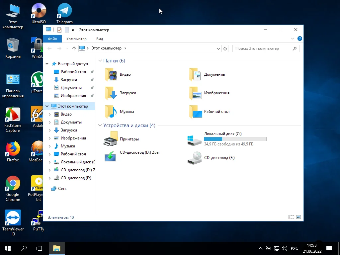This screenshot has height=255, width=340.
Task: Open the address bar history dropdown
Action: click(218, 48)
